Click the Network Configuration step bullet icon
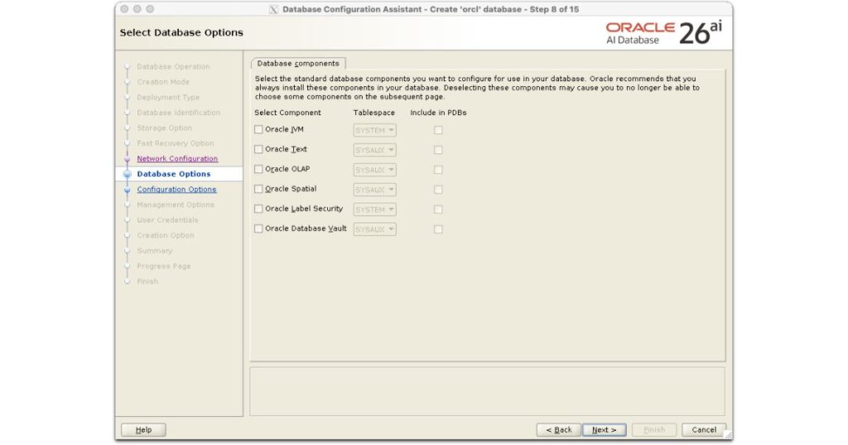This screenshot has width=848, height=445. pos(127,160)
